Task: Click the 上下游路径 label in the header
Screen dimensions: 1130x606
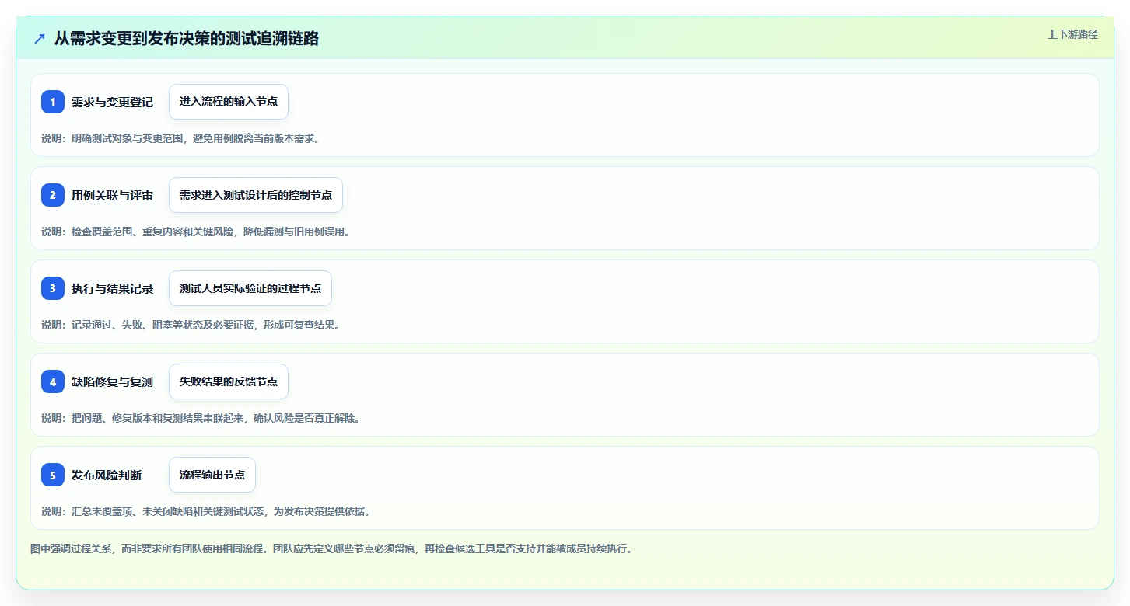Action: pyautogui.click(x=1072, y=34)
